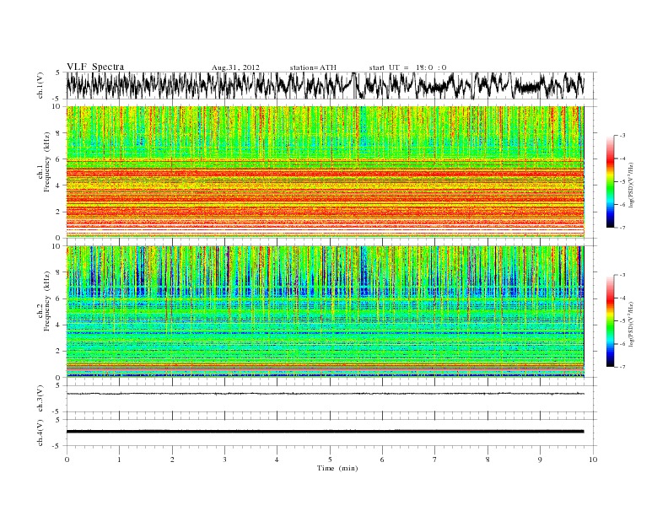This screenshot has width=668, height=516.
Task: Click the "VLF Spectra" plot title
Action: (95, 67)
